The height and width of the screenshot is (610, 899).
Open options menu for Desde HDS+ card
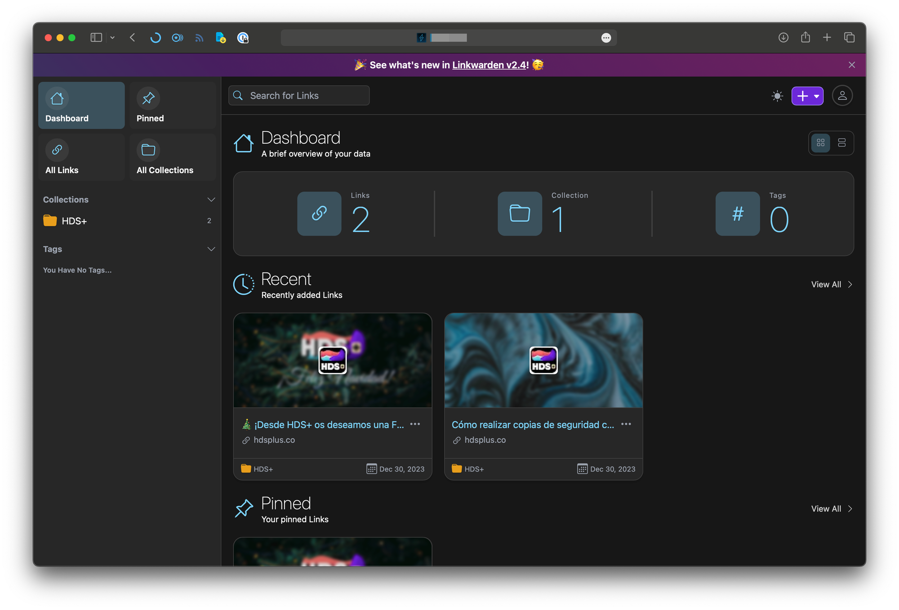(x=415, y=424)
